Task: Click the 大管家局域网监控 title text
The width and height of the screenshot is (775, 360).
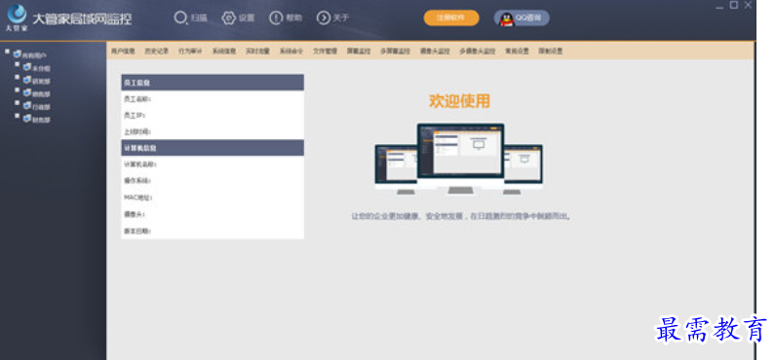Action: pyautogui.click(x=82, y=18)
